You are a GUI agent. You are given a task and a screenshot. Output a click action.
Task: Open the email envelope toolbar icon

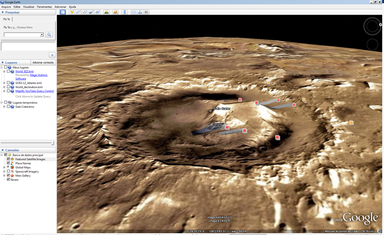pos(134,12)
